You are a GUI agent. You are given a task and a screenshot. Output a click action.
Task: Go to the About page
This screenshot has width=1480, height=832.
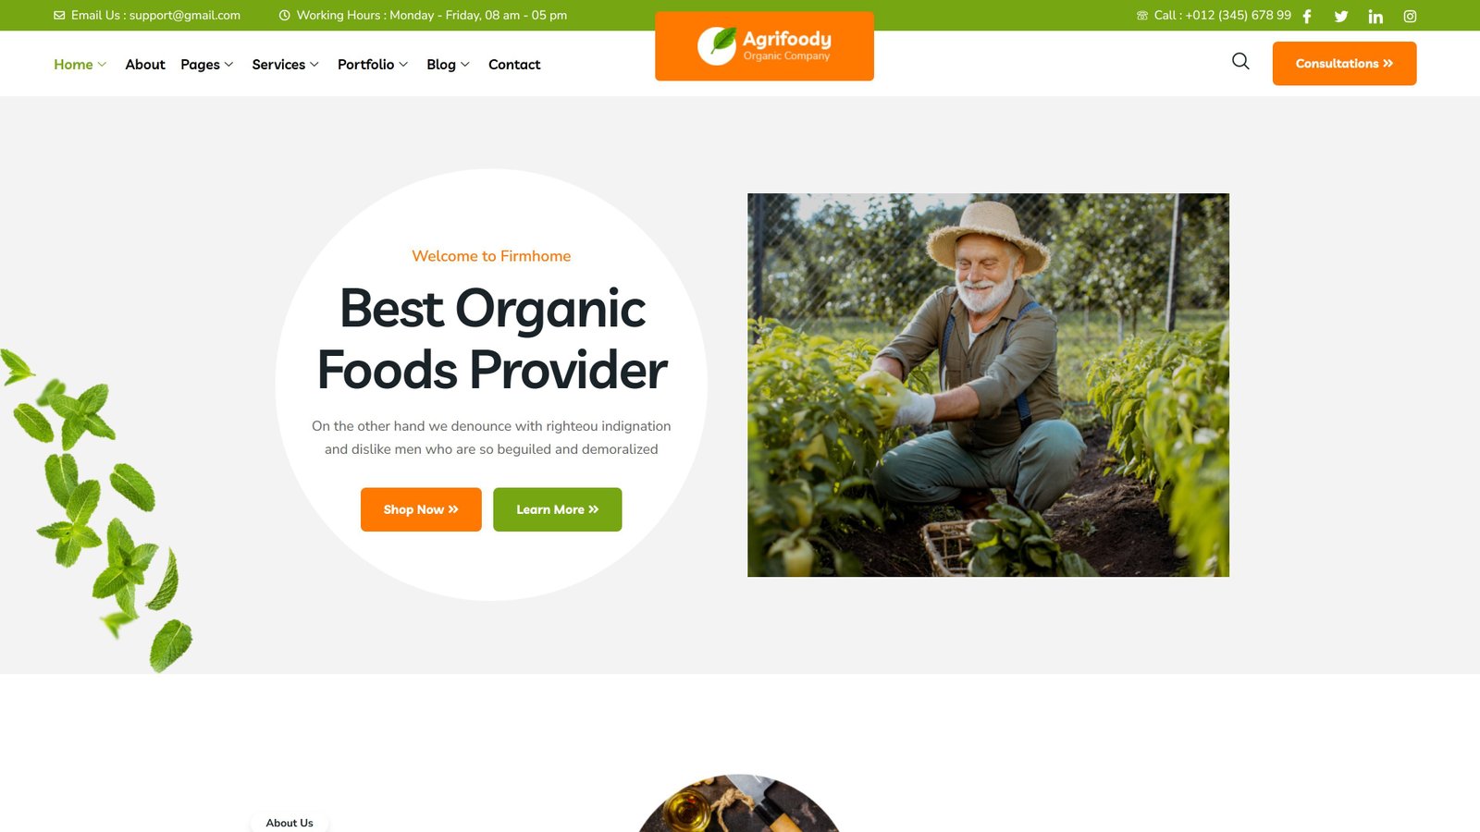pos(145,65)
